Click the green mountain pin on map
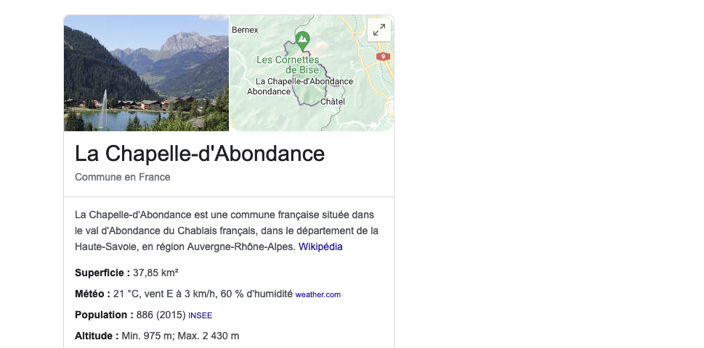 click(302, 38)
